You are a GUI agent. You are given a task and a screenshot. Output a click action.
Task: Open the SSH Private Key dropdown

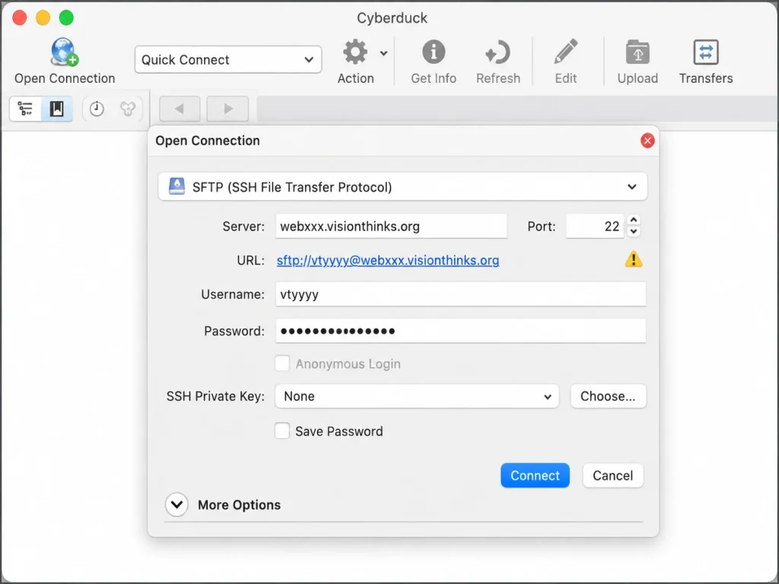pyautogui.click(x=417, y=396)
